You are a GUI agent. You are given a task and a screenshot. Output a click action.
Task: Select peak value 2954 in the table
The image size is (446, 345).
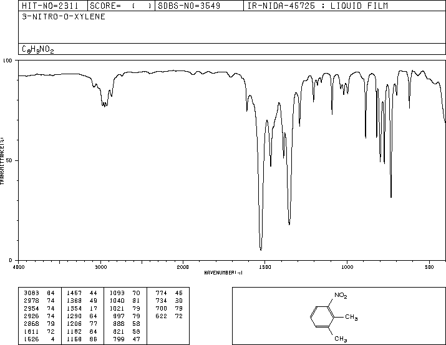click(31, 308)
